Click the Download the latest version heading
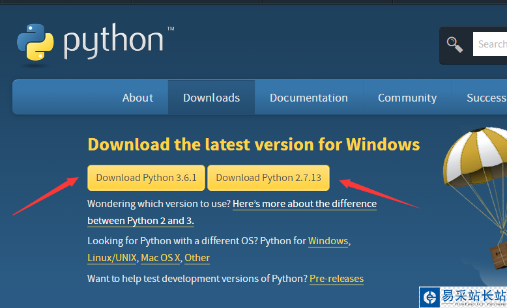Screen dimensions: 507x308 [254, 144]
